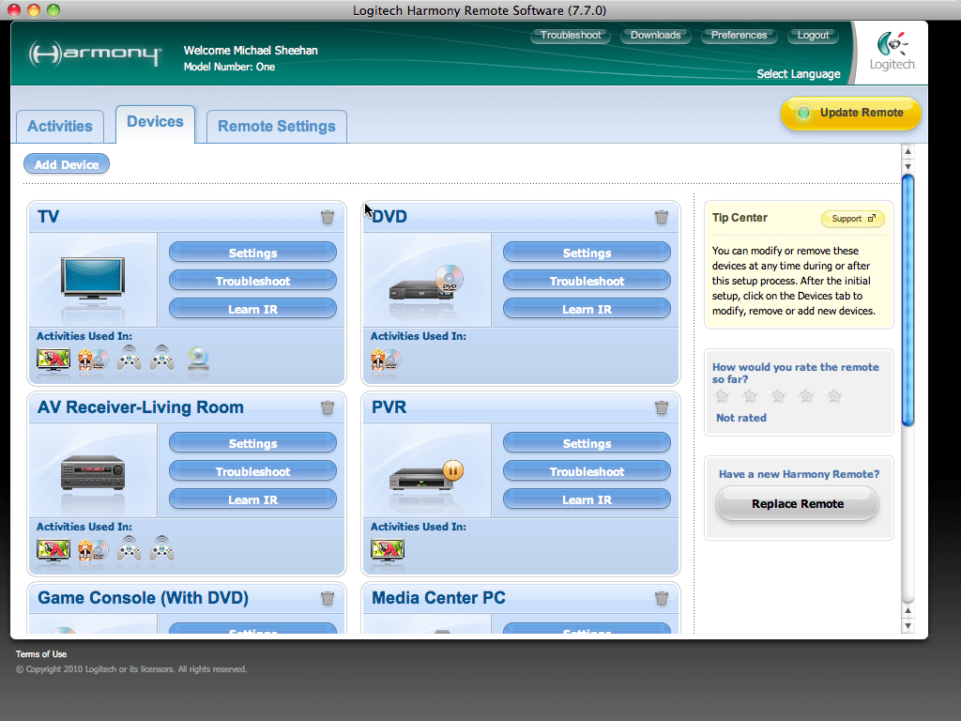The image size is (961, 721).
Task: Click the trash icon on the DVD card
Action: coord(662,217)
